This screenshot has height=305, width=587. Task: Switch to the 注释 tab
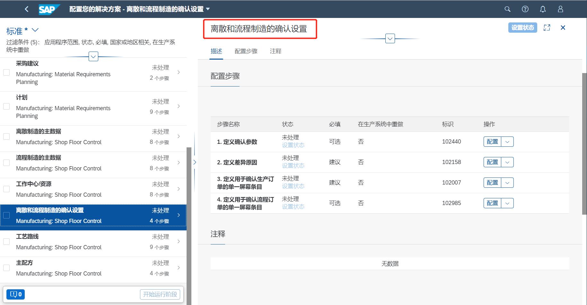(276, 51)
